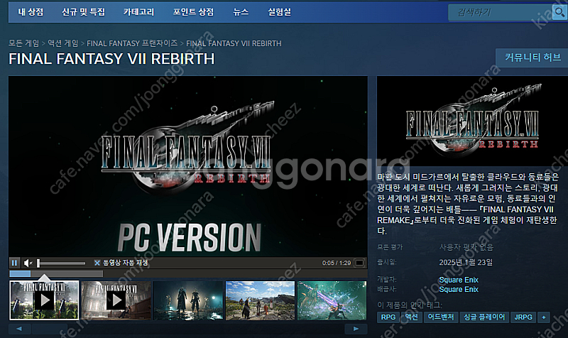Open 포인트 상점 menu
The height and width of the screenshot is (338, 568).
(x=193, y=12)
